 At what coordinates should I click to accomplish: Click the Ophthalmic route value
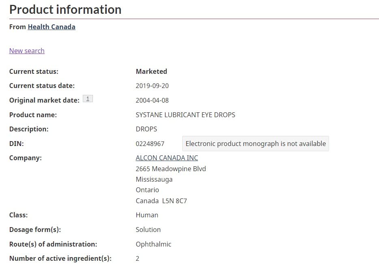pos(153,244)
